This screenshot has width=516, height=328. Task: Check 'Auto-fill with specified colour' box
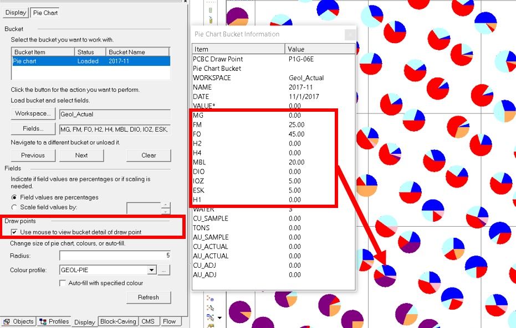(x=63, y=283)
